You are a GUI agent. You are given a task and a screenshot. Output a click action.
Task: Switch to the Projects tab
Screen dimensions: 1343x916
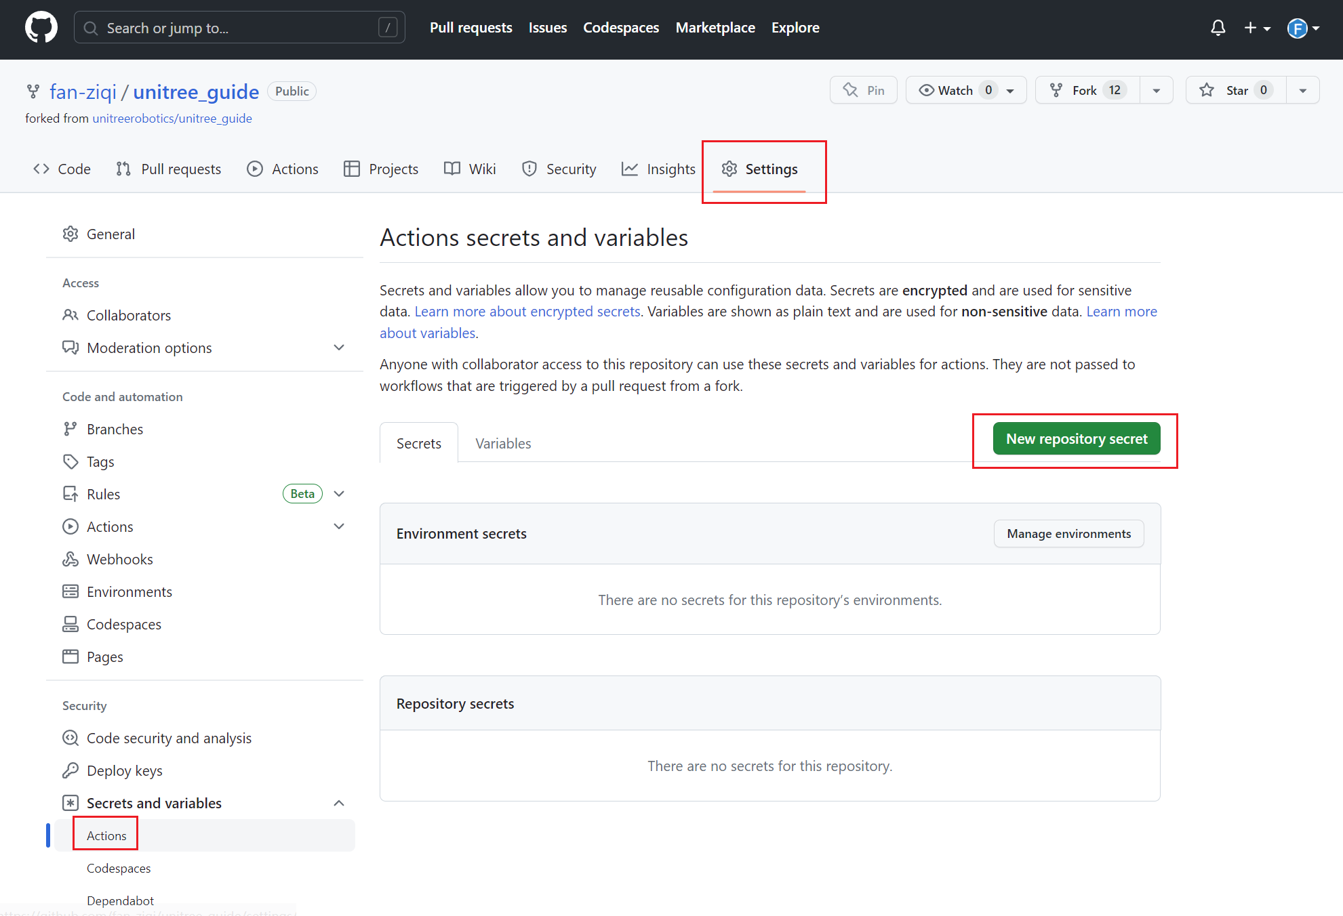pyautogui.click(x=381, y=169)
